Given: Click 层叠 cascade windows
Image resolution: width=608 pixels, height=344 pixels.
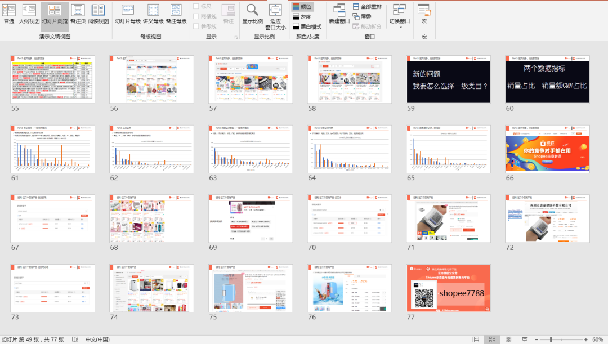Looking at the screenshot, I should (x=362, y=17).
